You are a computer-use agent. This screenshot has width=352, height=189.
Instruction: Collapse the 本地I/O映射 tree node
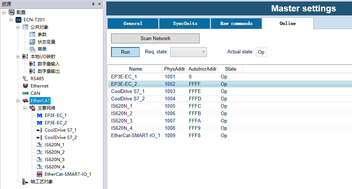point(18,57)
